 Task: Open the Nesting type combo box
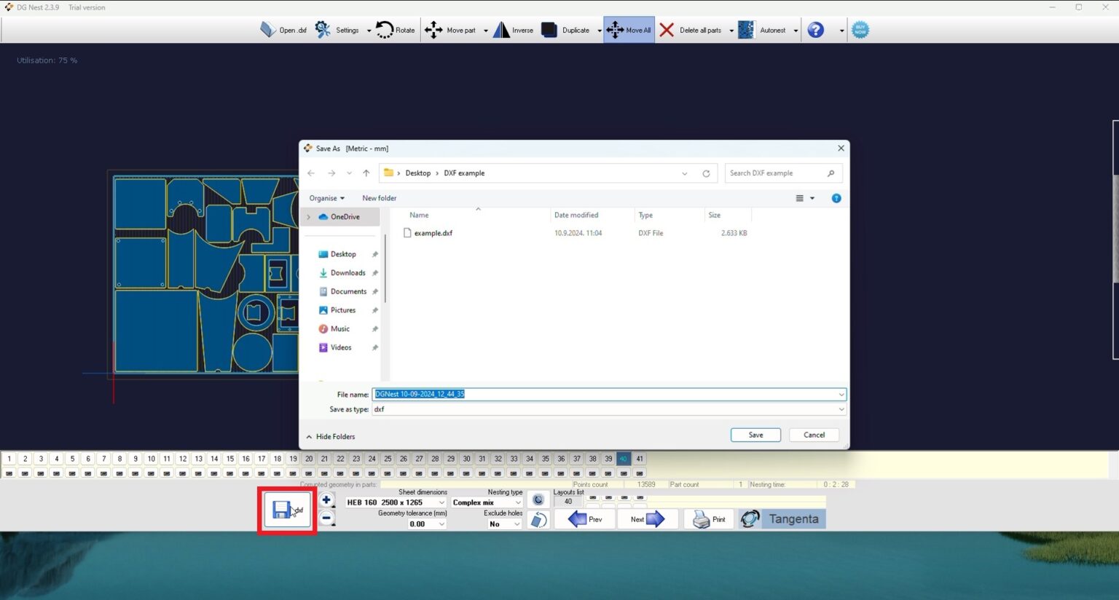487,502
